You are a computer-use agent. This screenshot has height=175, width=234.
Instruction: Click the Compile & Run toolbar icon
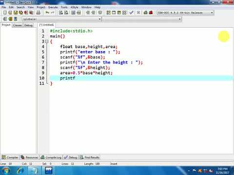pyautogui.click(x=119, y=13)
